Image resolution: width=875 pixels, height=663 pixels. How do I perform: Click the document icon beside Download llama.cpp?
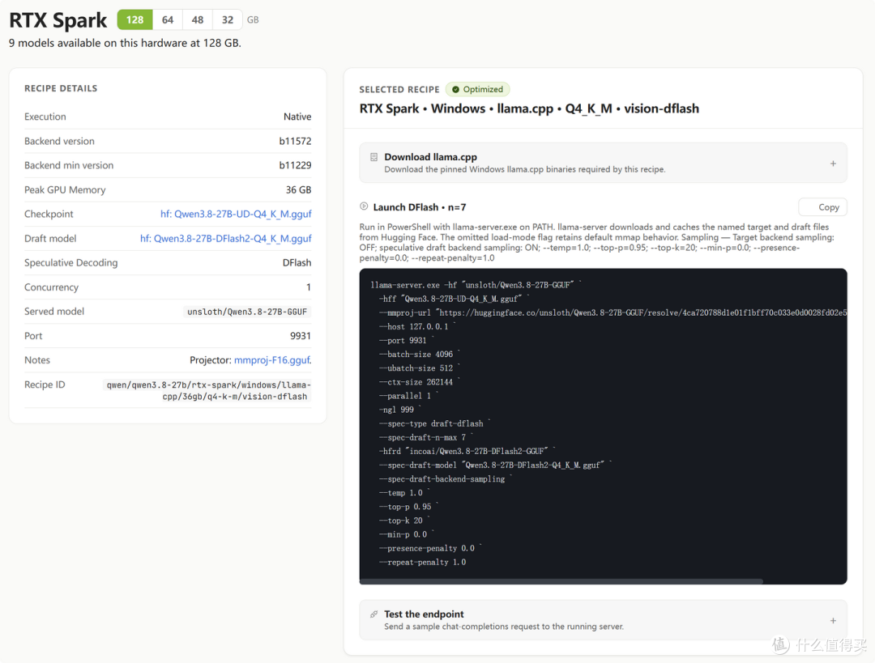[373, 157]
